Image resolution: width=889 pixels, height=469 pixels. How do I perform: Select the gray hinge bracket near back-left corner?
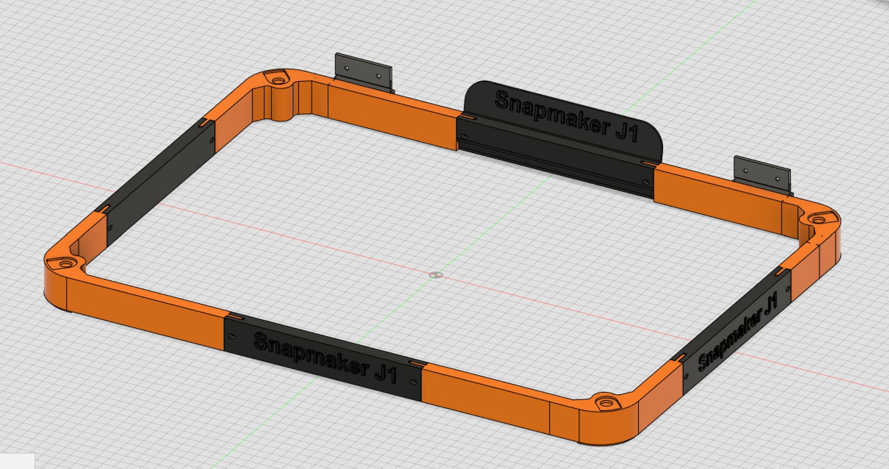363,72
